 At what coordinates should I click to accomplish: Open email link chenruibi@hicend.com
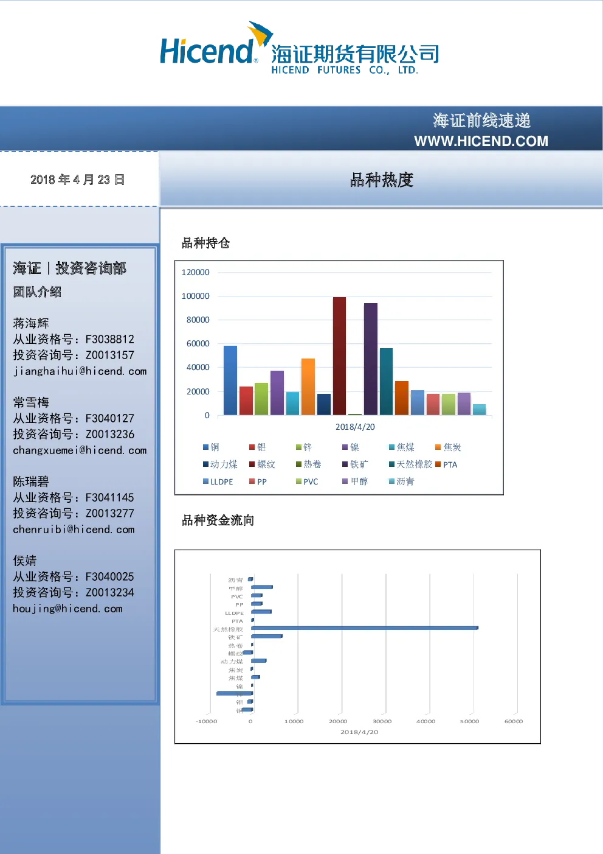click(x=74, y=530)
